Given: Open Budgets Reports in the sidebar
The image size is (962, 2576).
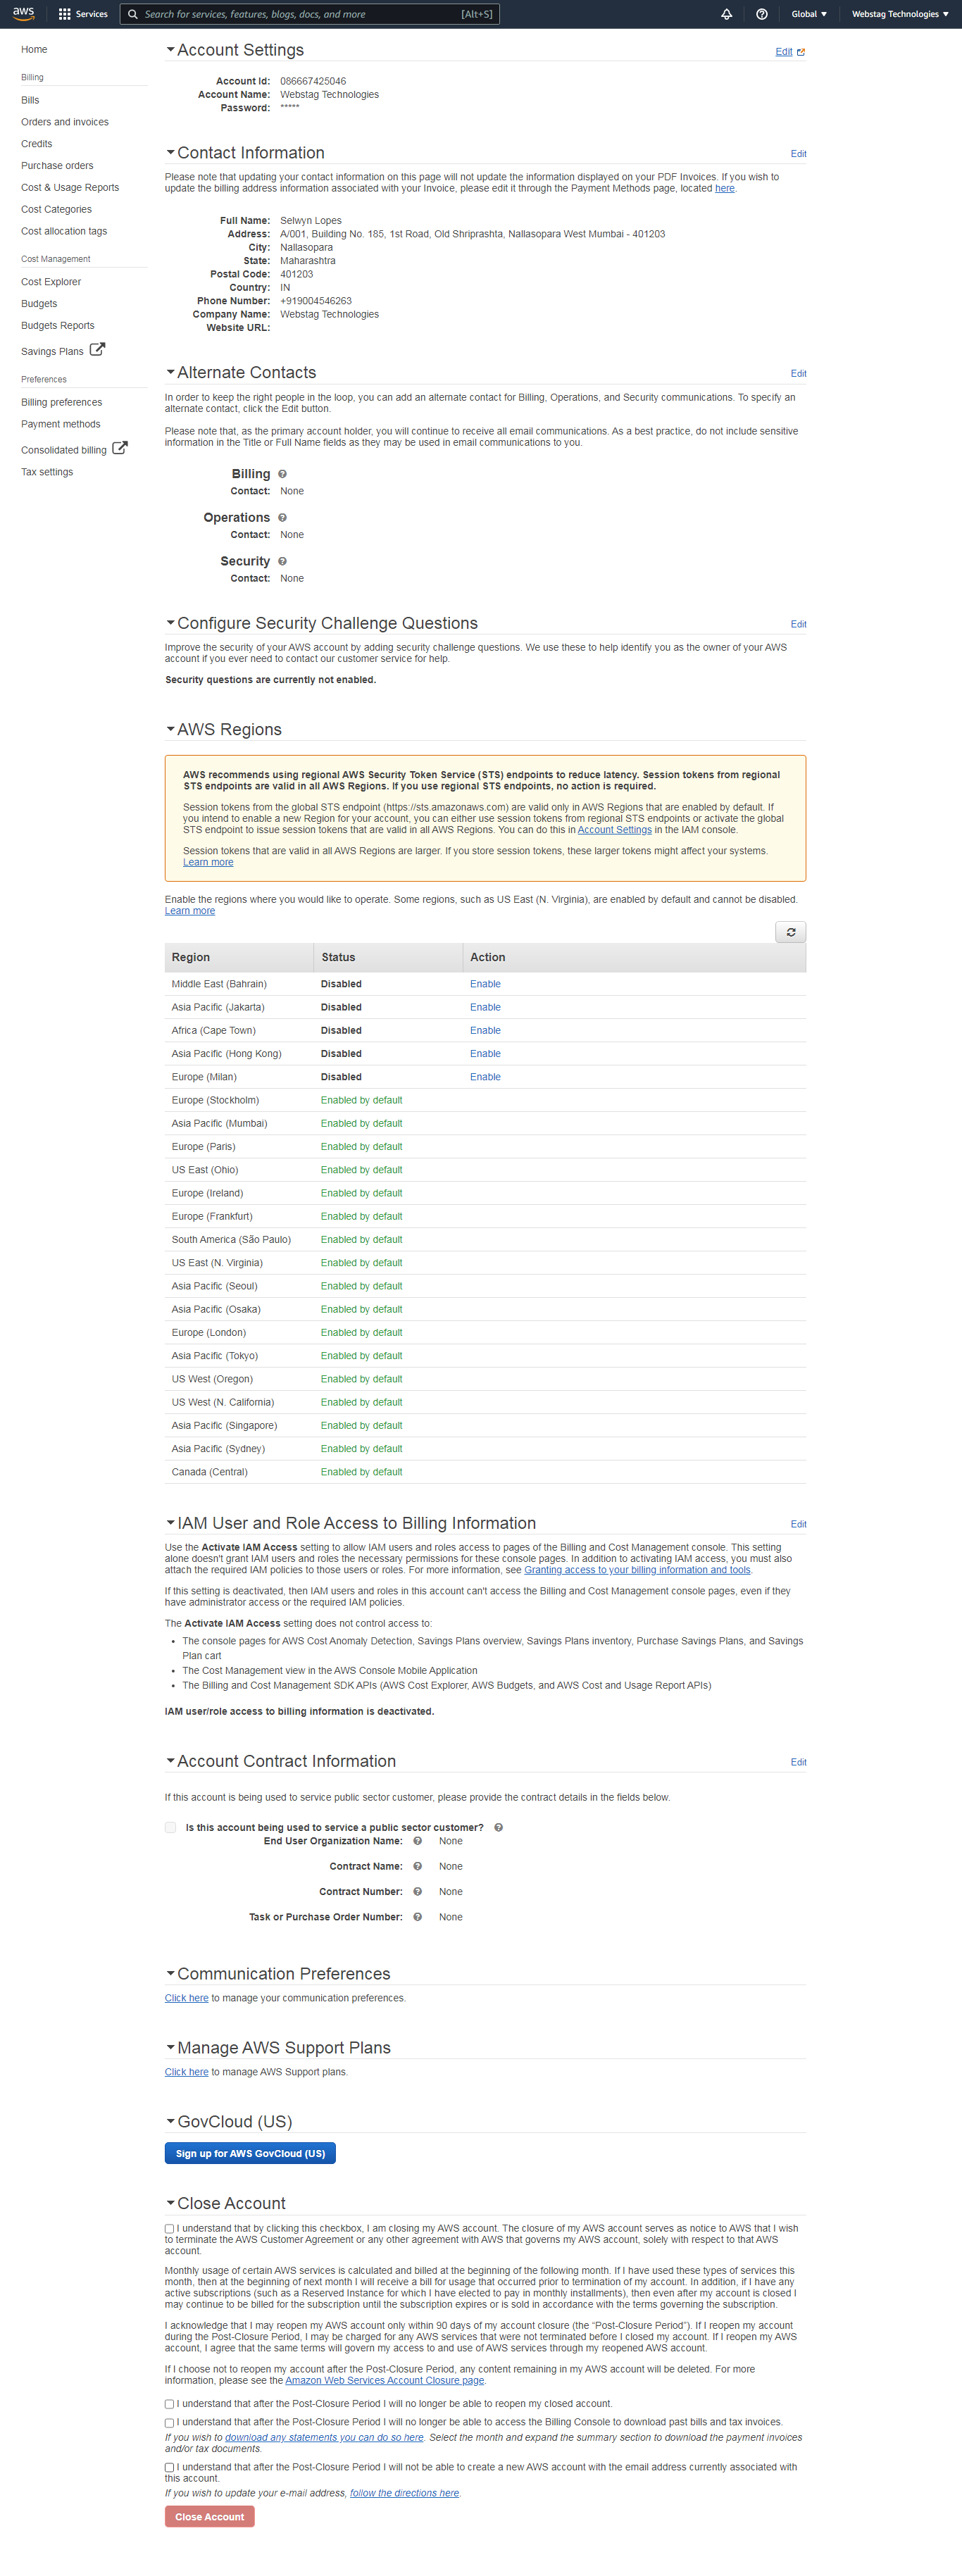Looking at the screenshot, I should pyautogui.click(x=58, y=325).
